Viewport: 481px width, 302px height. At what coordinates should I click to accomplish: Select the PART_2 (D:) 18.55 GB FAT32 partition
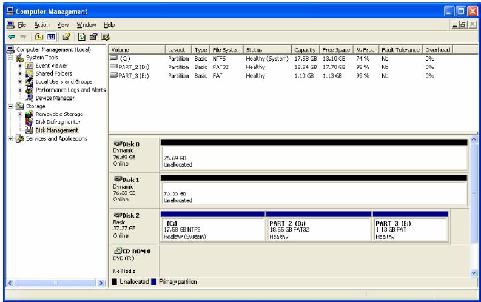pyautogui.click(x=318, y=226)
